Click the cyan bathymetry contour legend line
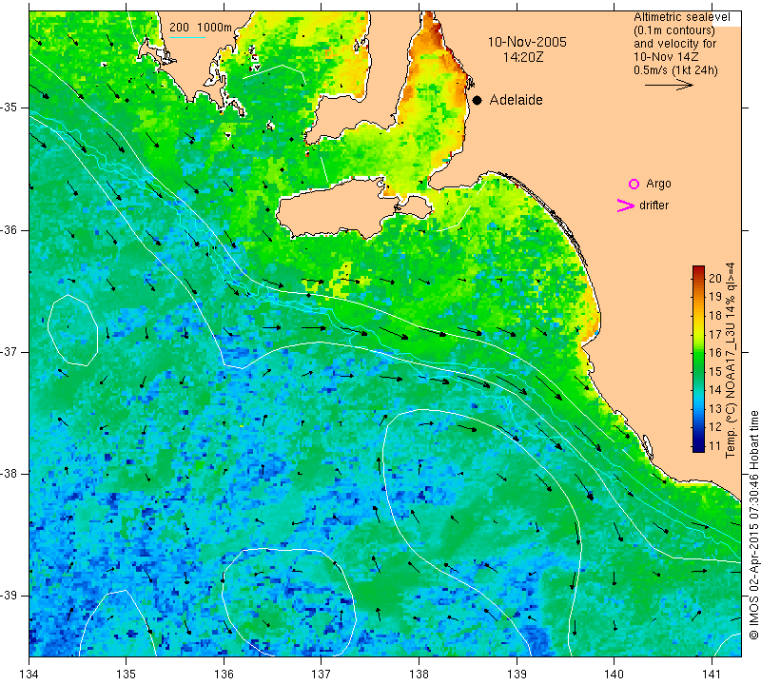The width and height of the screenshot is (761, 685). point(187,37)
